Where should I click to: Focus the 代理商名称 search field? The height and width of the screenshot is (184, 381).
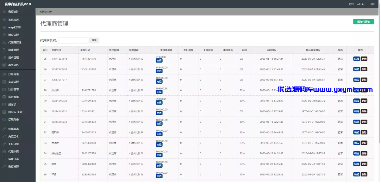pyautogui.click(x=73, y=40)
